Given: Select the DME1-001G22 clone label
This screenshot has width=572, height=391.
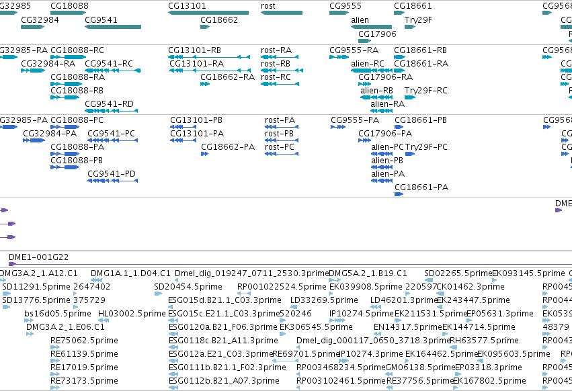Looking at the screenshot, I should click(x=39, y=257).
